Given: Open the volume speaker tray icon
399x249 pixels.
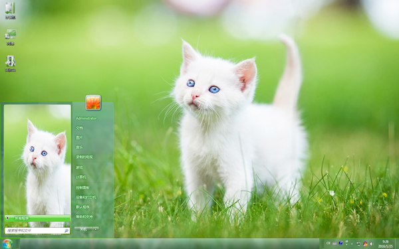Looking at the screenshot, I should (x=372, y=244).
